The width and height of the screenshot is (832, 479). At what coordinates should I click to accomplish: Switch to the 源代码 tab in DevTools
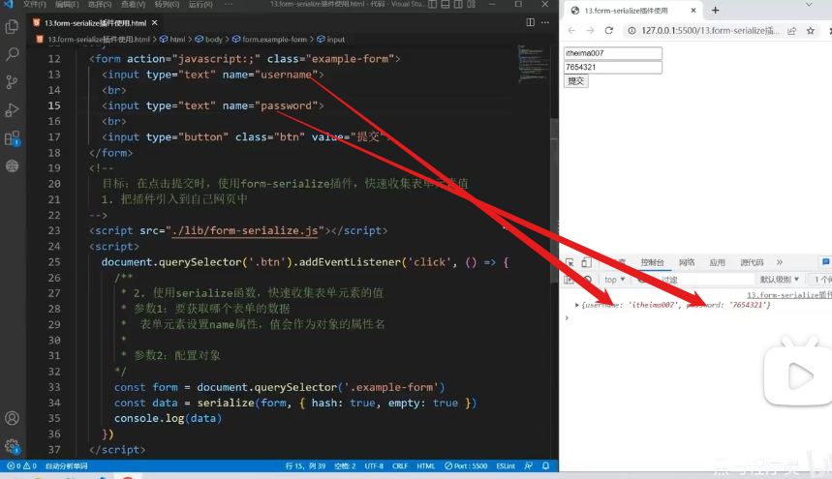pyautogui.click(x=752, y=262)
